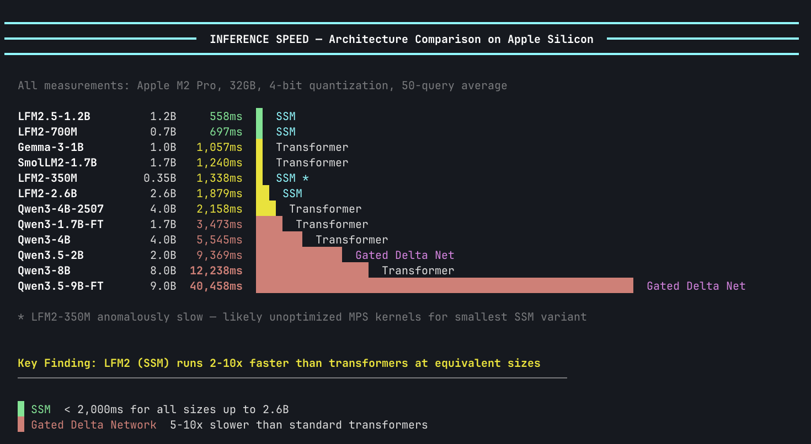The height and width of the screenshot is (444, 811).
Task: Click the 2,158ms latency value
Action: click(x=220, y=209)
